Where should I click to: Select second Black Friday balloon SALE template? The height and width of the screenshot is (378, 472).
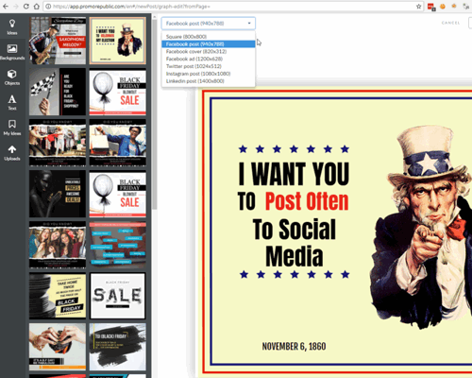(118, 194)
